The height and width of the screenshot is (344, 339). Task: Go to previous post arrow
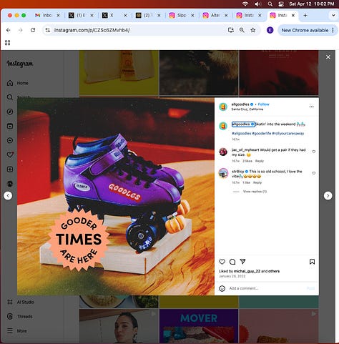(x=8, y=196)
